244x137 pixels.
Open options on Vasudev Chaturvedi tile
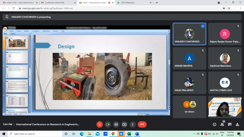(x=203, y=26)
